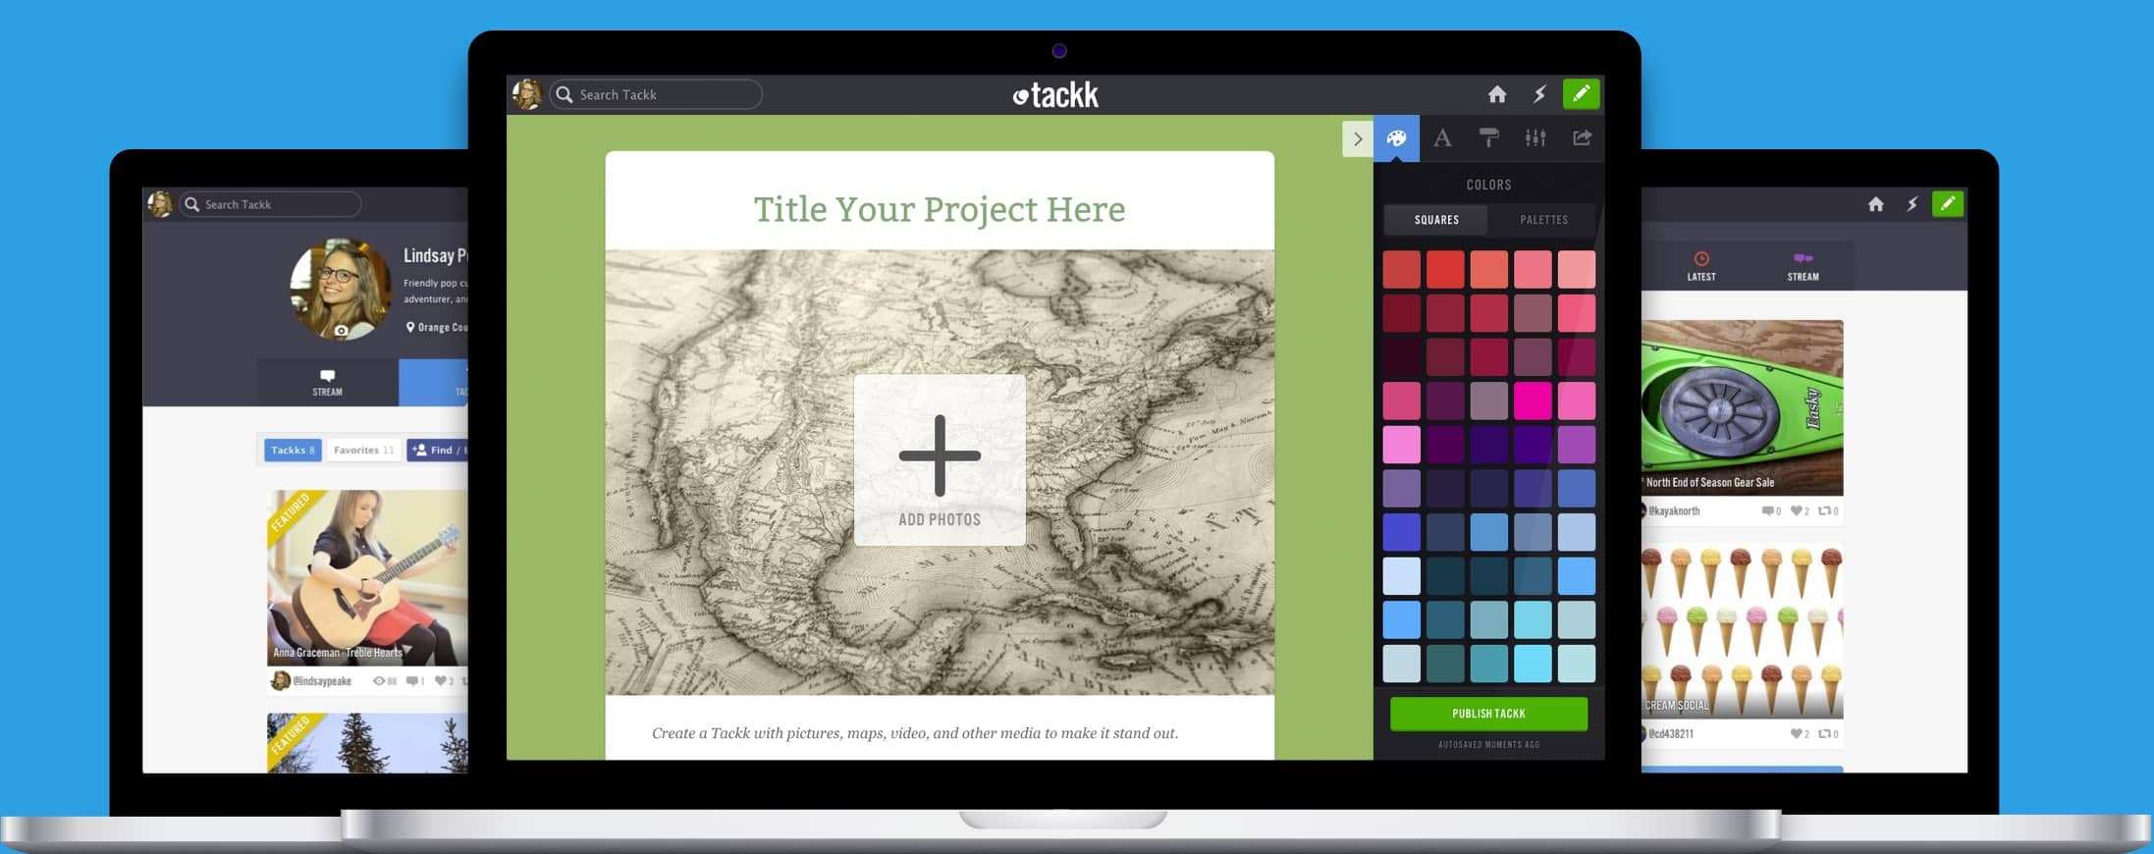The height and width of the screenshot is (854, 2154).
Task: Open activity lightning bolt in center navbar
Action: 1539,94
